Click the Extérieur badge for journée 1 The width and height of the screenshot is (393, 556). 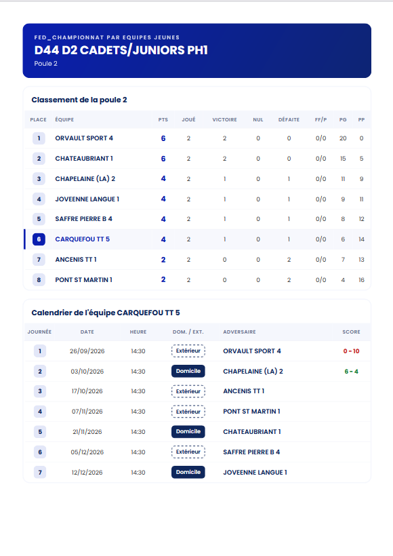click(188, 351)
